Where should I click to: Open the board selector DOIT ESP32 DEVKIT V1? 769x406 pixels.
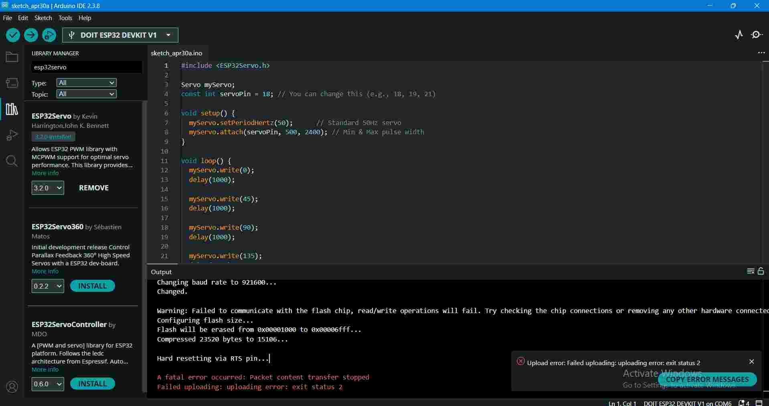[120, 35]
